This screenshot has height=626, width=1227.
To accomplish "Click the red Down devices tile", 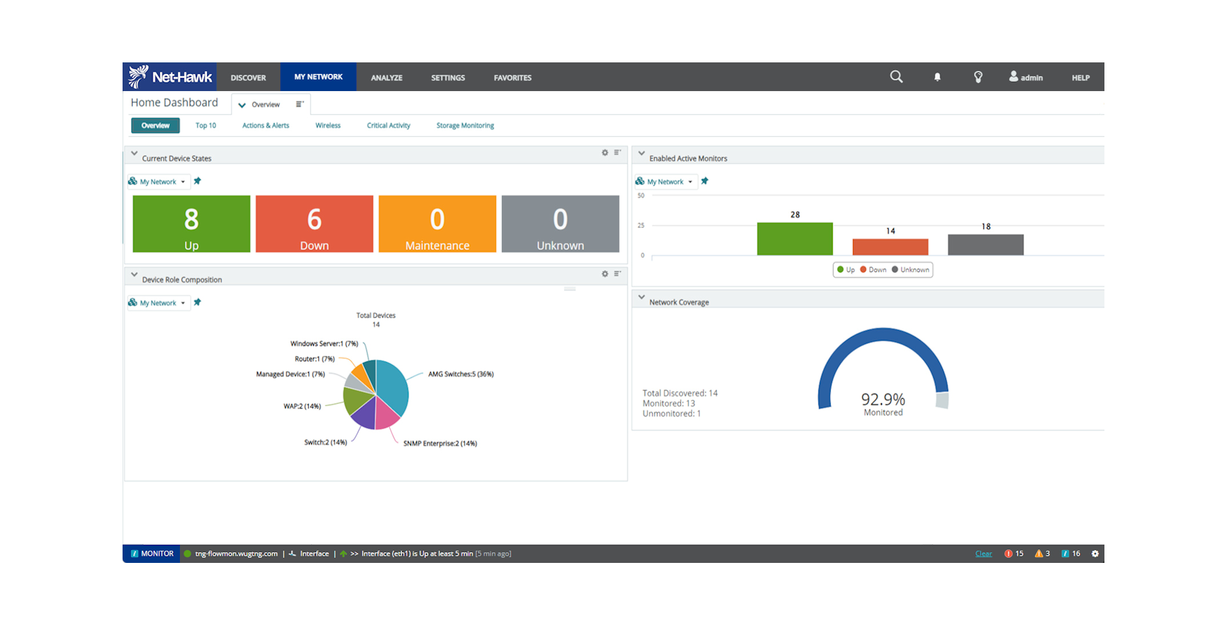I will point(314,224).
